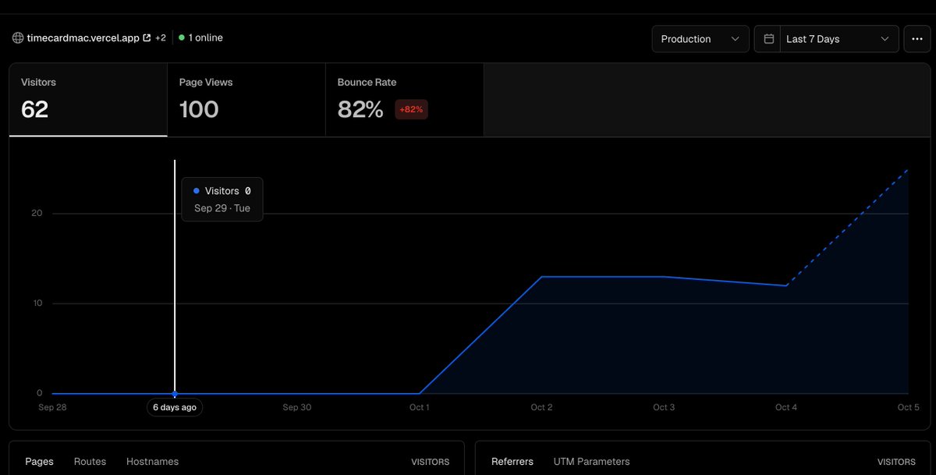Screen dimensions: 936x475
Task: Click the blue dot in the tooltip
Action: [197, 191]
